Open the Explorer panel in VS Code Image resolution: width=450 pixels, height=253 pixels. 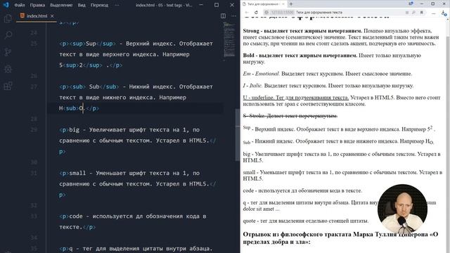click(x=8, y=19)
